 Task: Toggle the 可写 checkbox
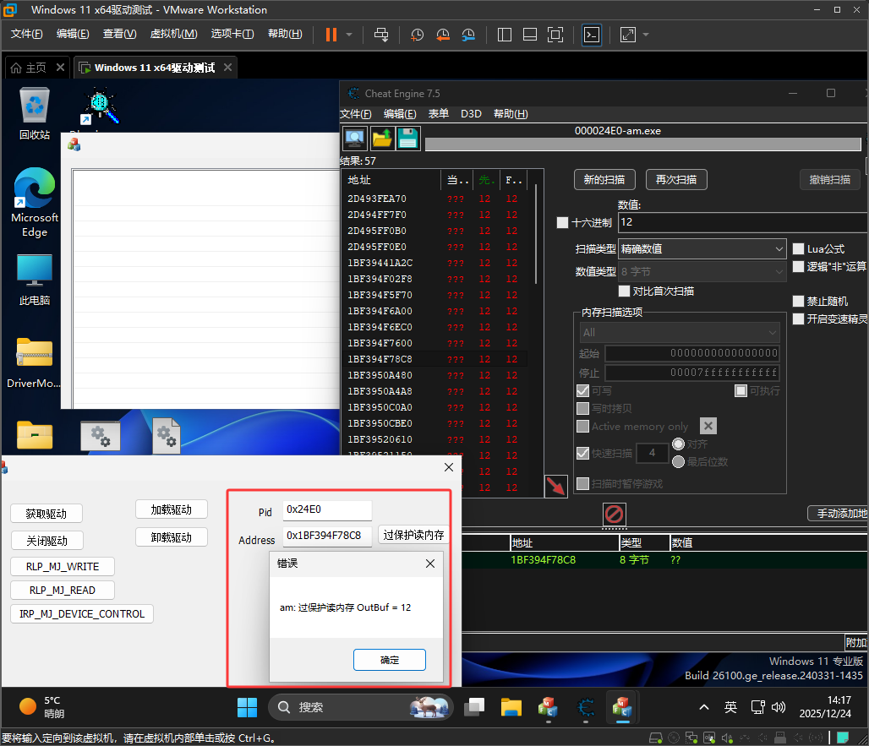click(x=583, y=391)
